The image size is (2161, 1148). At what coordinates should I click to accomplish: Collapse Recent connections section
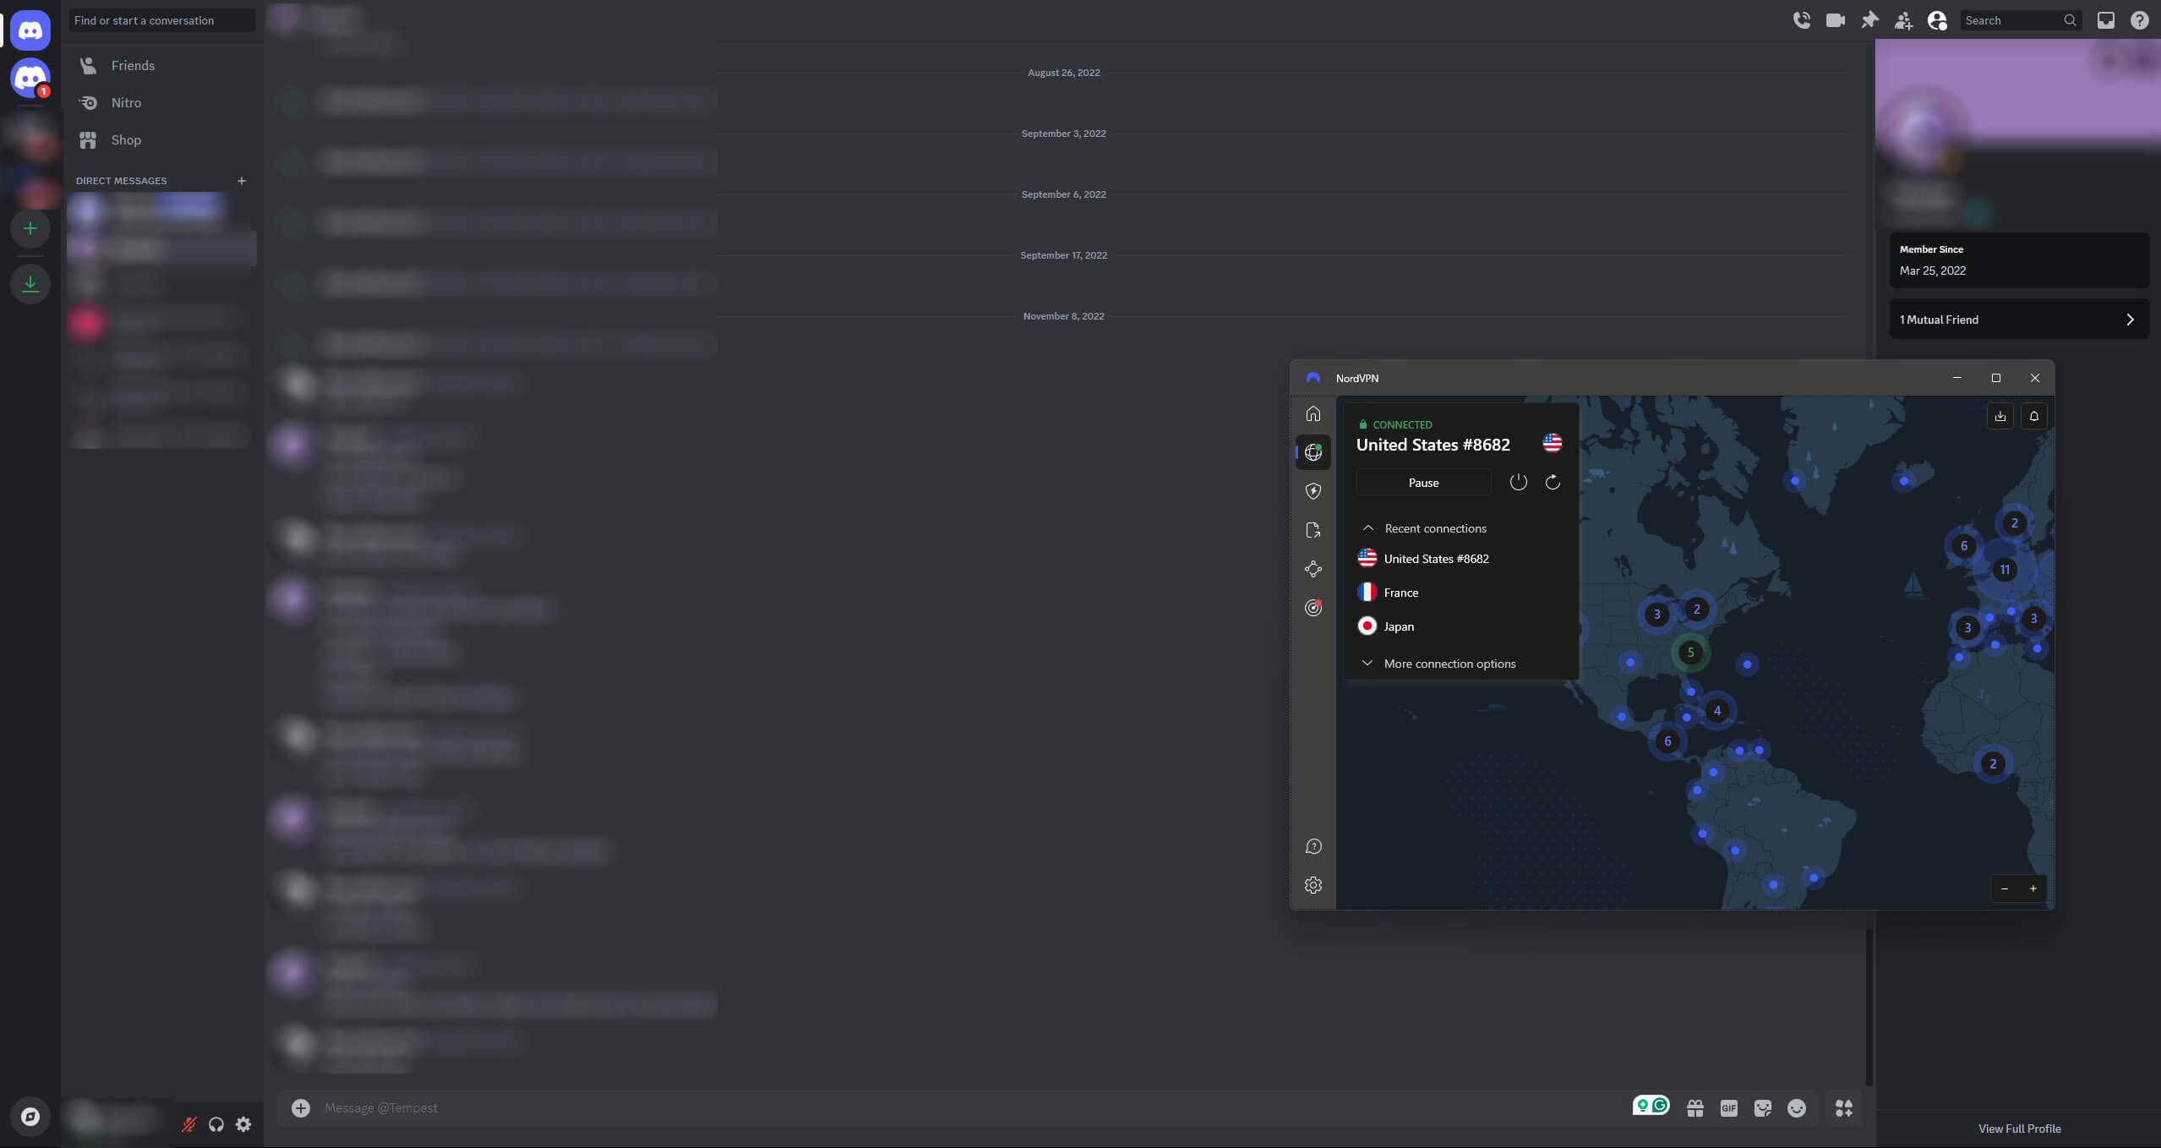coord(1367,528)
